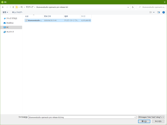Select bluewavestudio-openauto-pro-release-8.0 breadcrumb segment

[52, 7]
